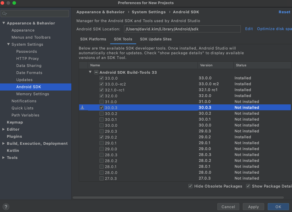Select HTTP Proxy settings
The width and height of the screenshot is (292, 212).
(27, 58)
